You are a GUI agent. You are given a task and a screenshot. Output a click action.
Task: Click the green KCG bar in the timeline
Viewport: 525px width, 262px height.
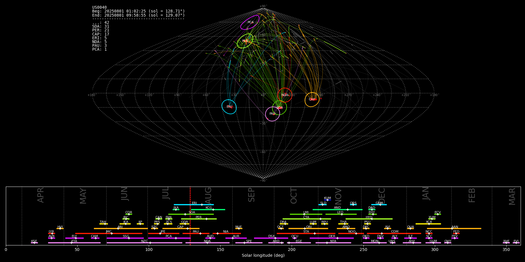tap(208, 210)
